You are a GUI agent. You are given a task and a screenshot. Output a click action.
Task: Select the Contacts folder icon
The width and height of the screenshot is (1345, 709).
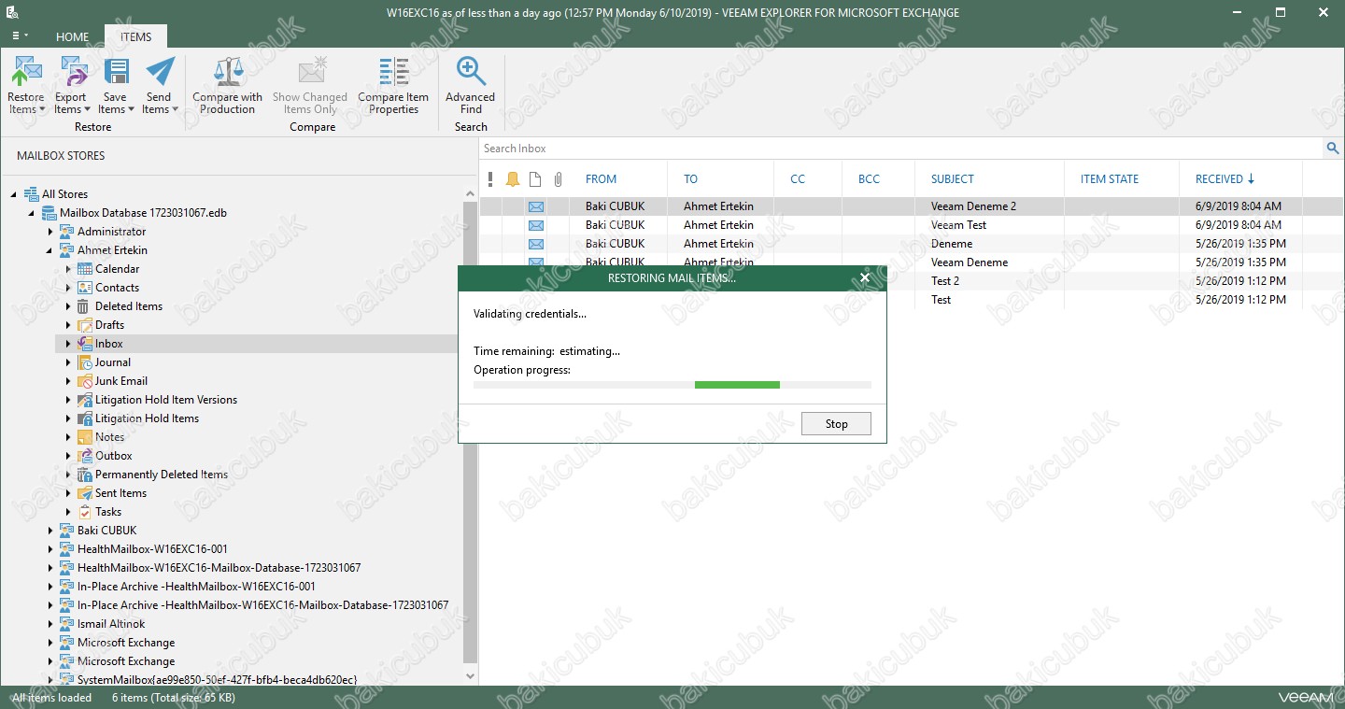coord(85,288)
